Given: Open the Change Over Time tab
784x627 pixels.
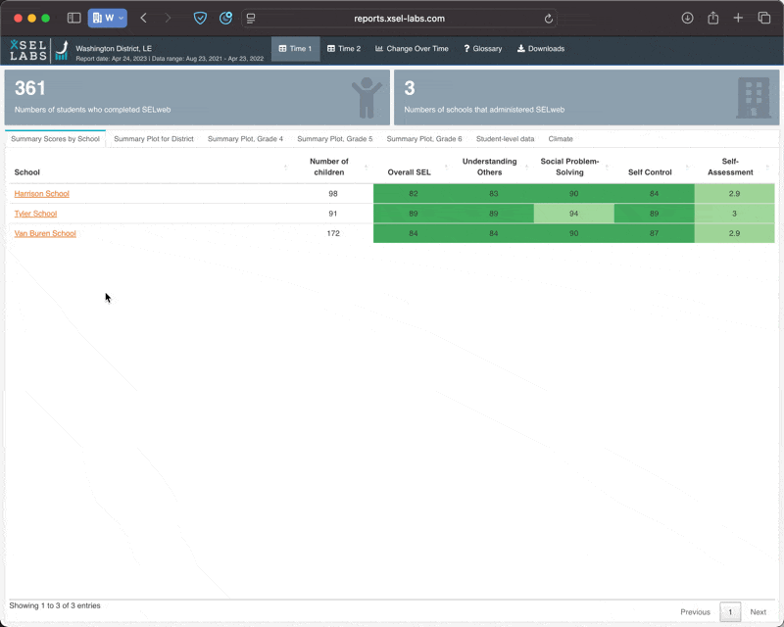Looking at the screenshot, I should (412, 49).
